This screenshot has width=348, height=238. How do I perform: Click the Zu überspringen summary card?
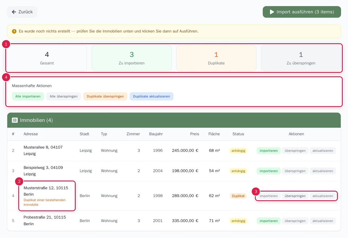301,58
